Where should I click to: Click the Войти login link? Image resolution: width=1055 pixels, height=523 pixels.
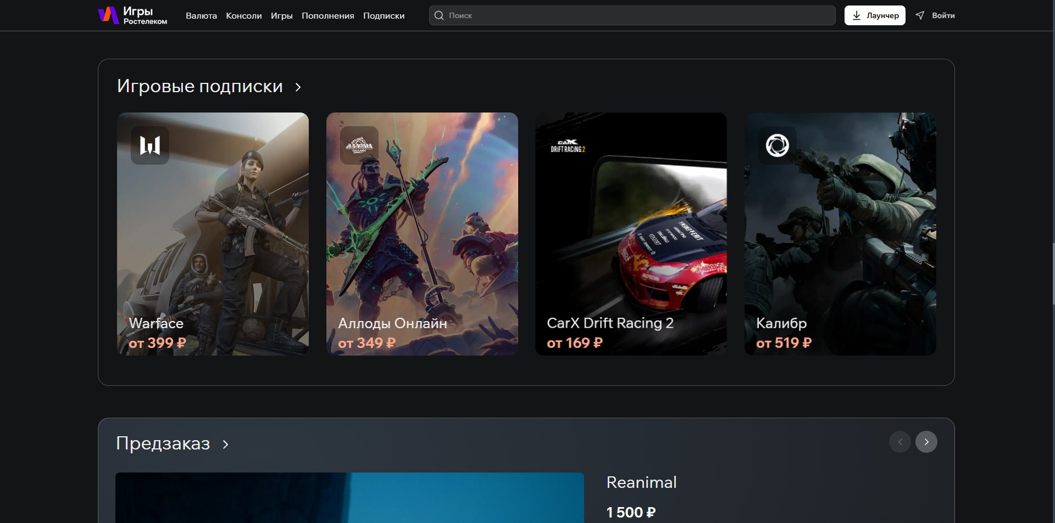click(943, 15)
